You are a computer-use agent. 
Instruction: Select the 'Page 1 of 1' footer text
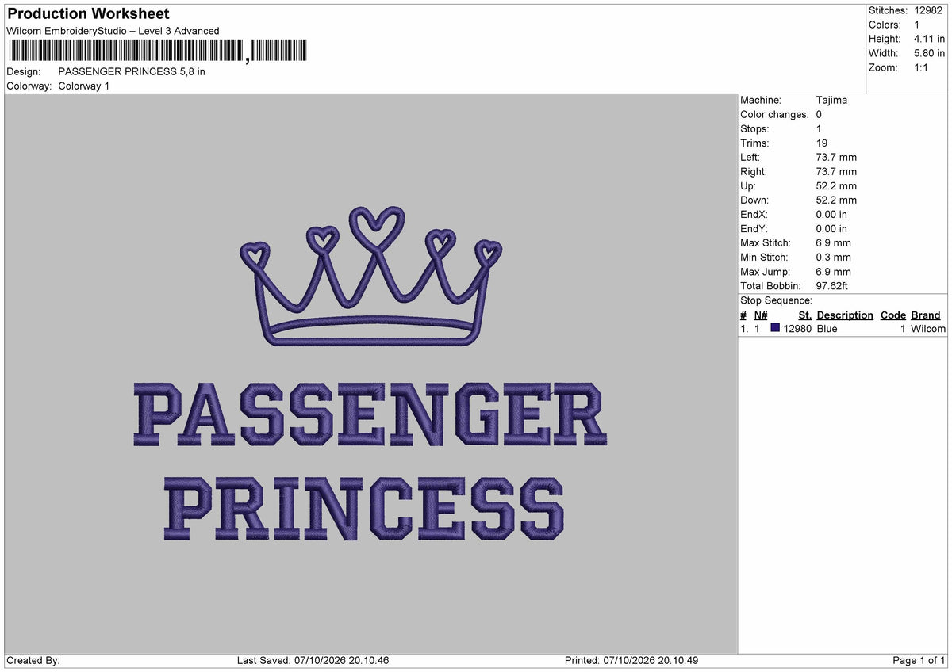919,660
